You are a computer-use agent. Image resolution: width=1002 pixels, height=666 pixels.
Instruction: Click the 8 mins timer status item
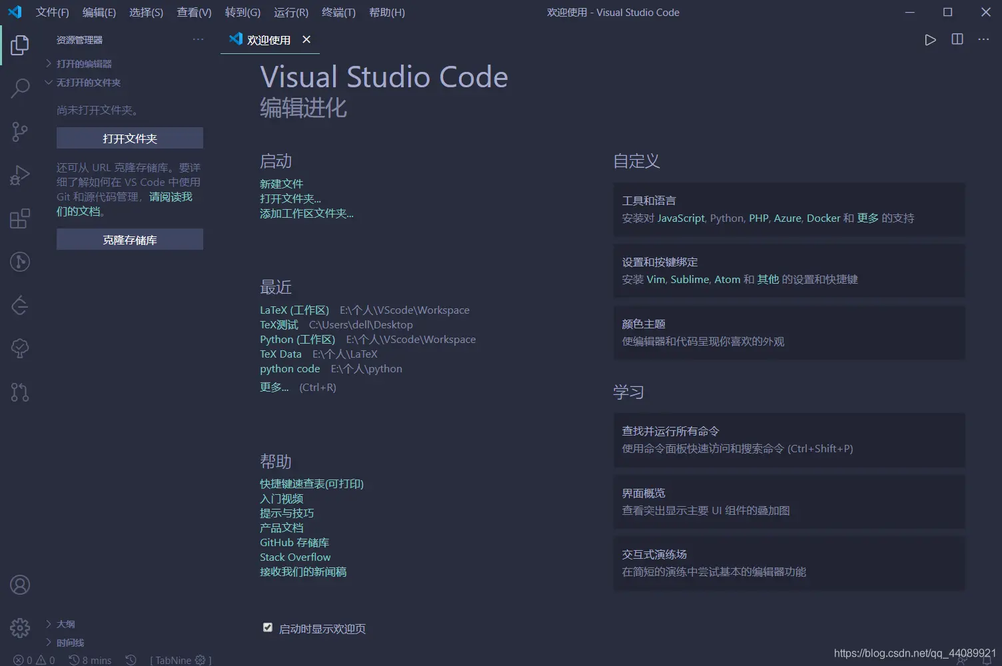[x=90, y=660]
